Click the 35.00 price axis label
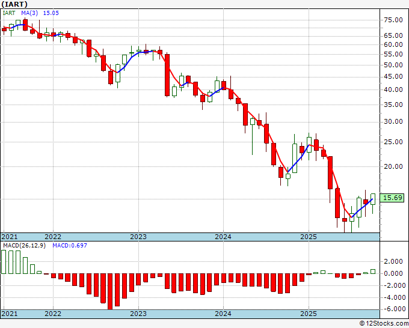 point(393,105)
